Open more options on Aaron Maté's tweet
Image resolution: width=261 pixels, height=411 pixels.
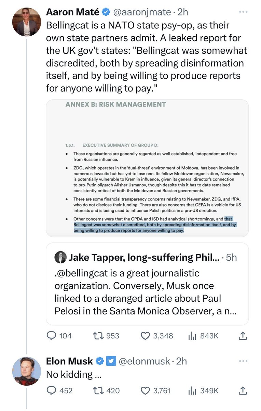click(243, 12)
